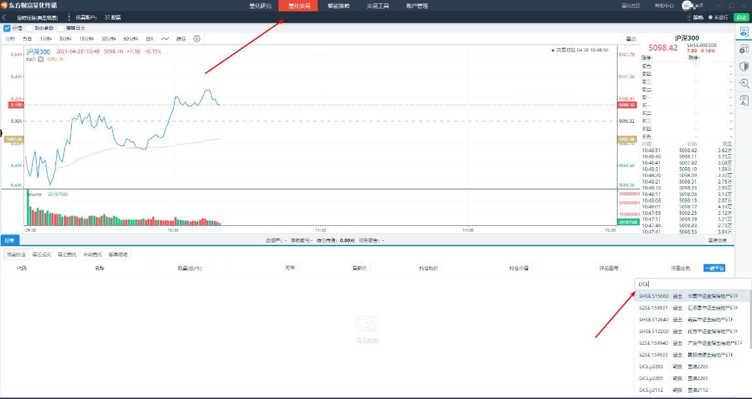Open the 账户管理 top menu
Screen dimensions: 752x399
pyautogui.click(x=417, y=6)
